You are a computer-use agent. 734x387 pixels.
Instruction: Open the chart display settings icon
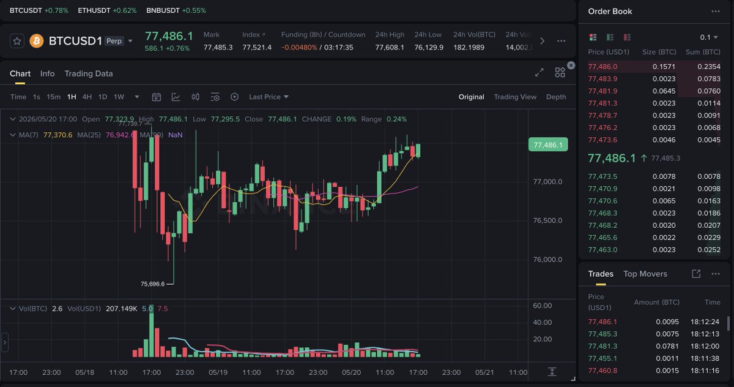[x=215, y=97]
